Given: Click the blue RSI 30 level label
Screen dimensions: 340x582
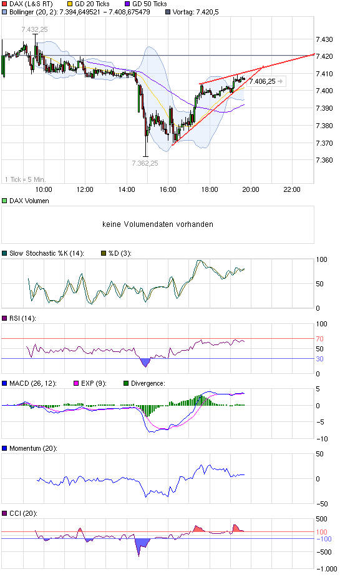Looking at the screenshot, I should [319, 359].
